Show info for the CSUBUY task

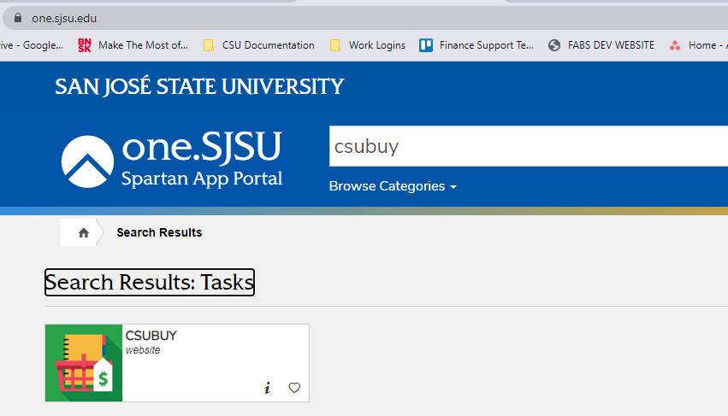pos(267,388)
